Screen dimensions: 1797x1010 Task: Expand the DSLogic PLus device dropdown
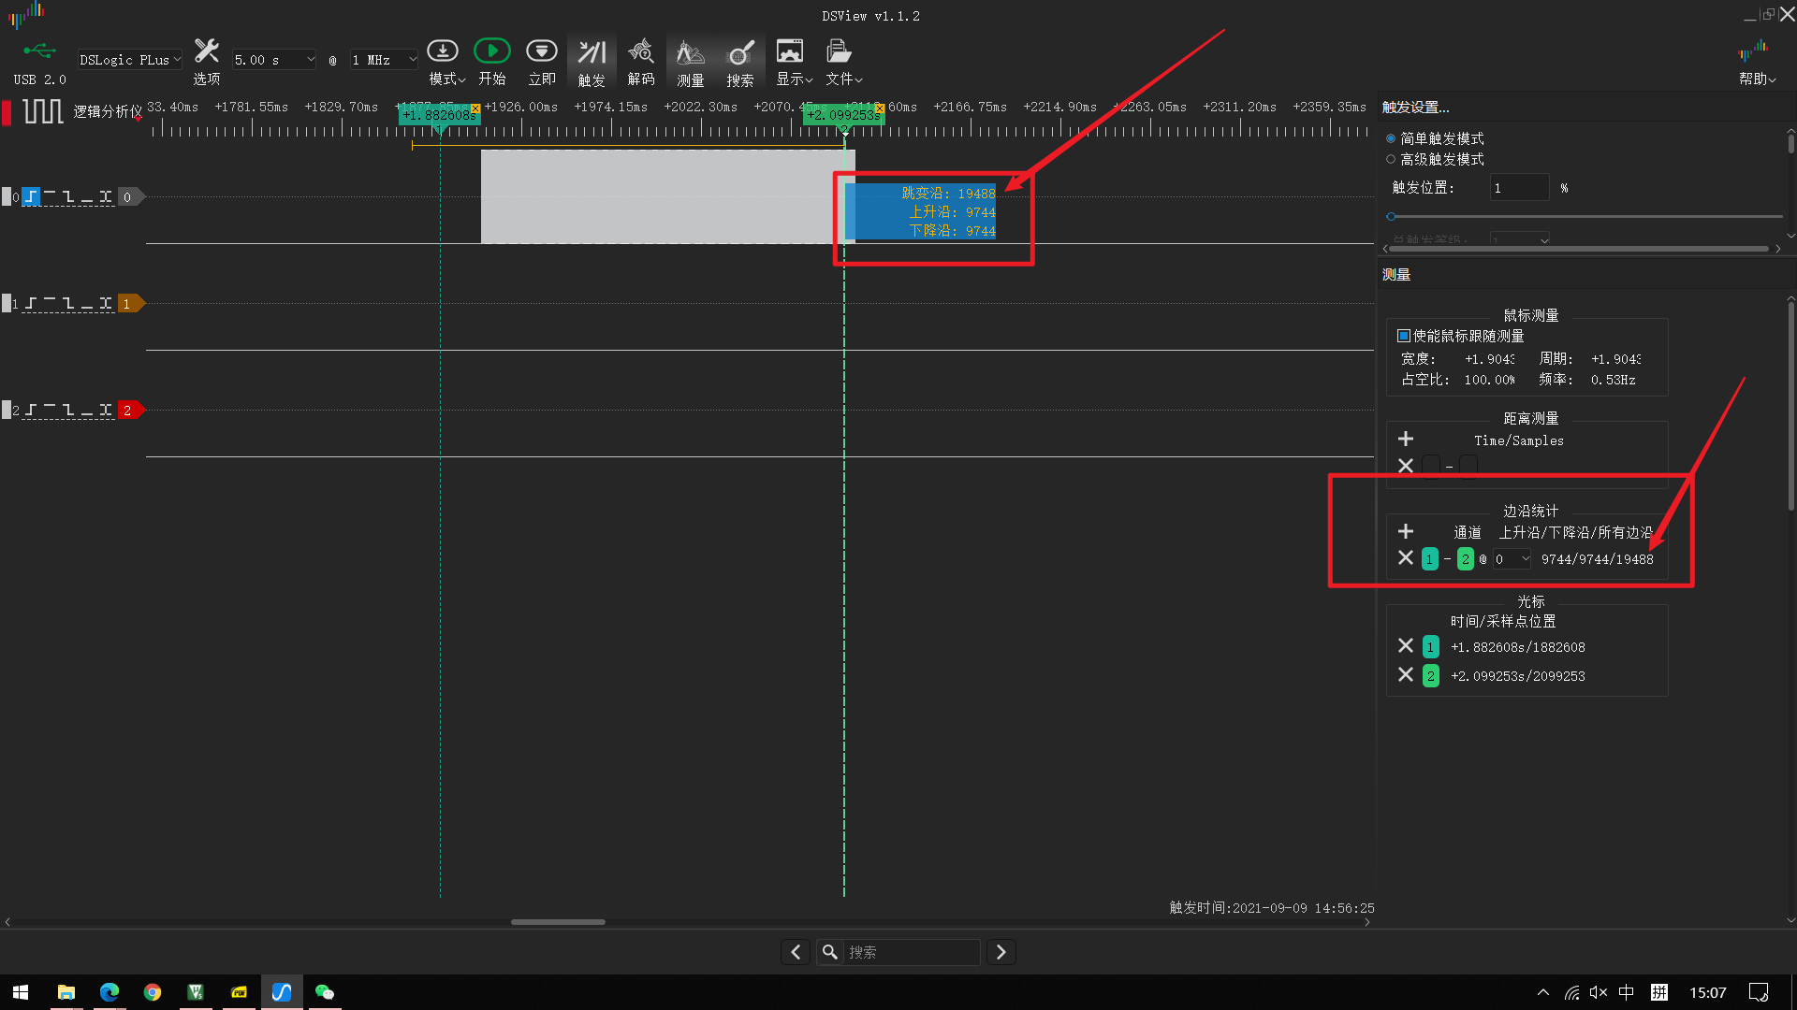[x=130, y=60]
